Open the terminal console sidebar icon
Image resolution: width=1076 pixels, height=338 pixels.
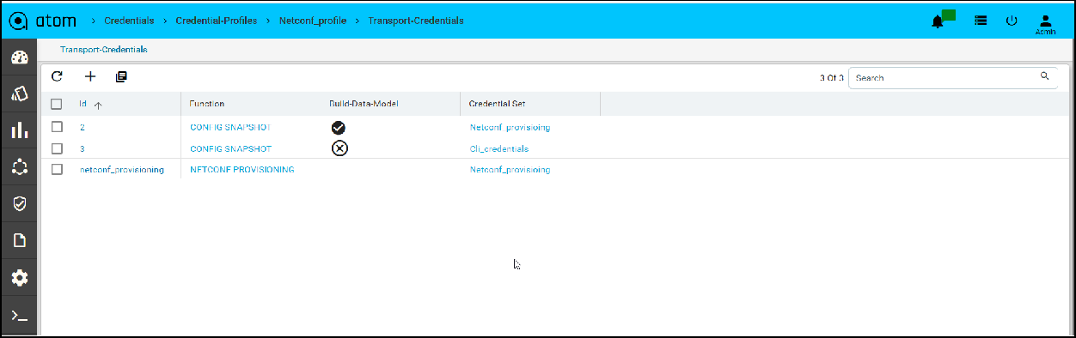[19, 316]
